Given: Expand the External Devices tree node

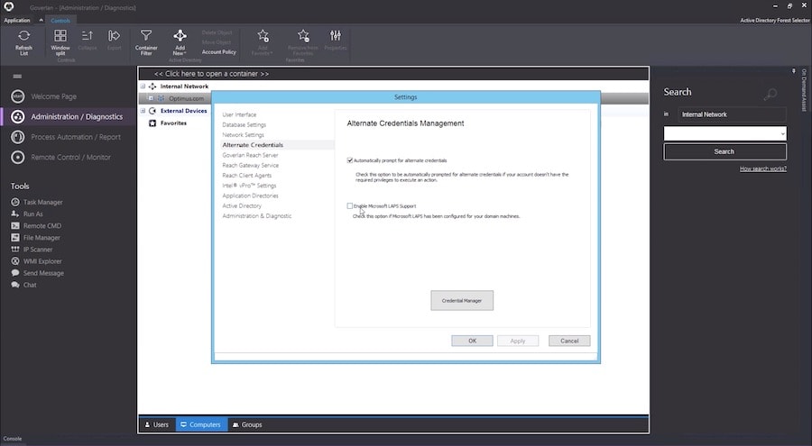Looking at the screenshot, I should (143, 111).
